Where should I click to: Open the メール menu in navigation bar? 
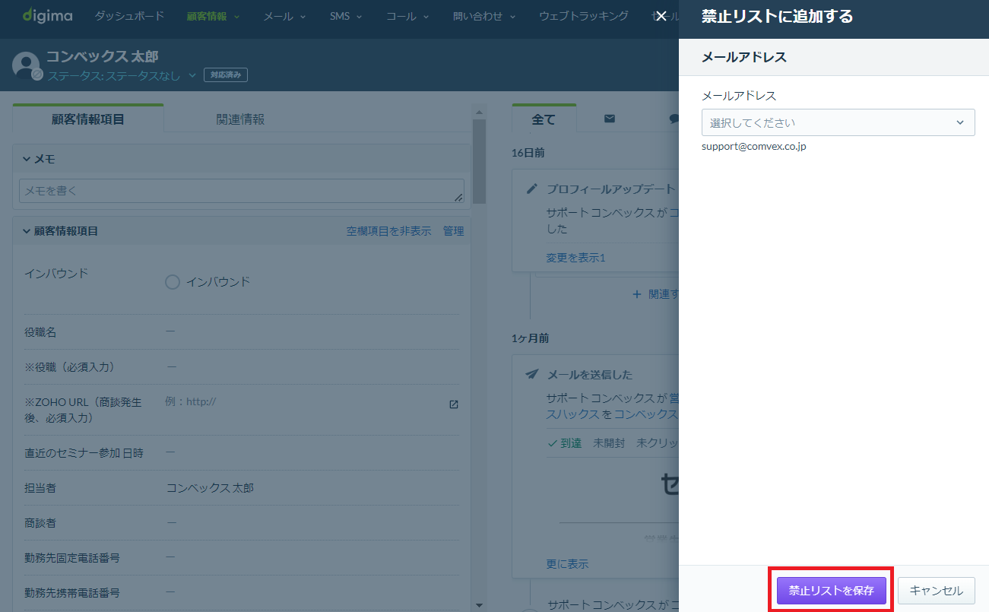[x=284, y=16]
